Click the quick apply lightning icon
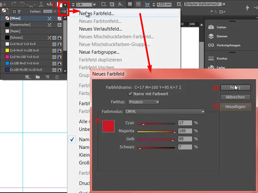 (247, 8)
